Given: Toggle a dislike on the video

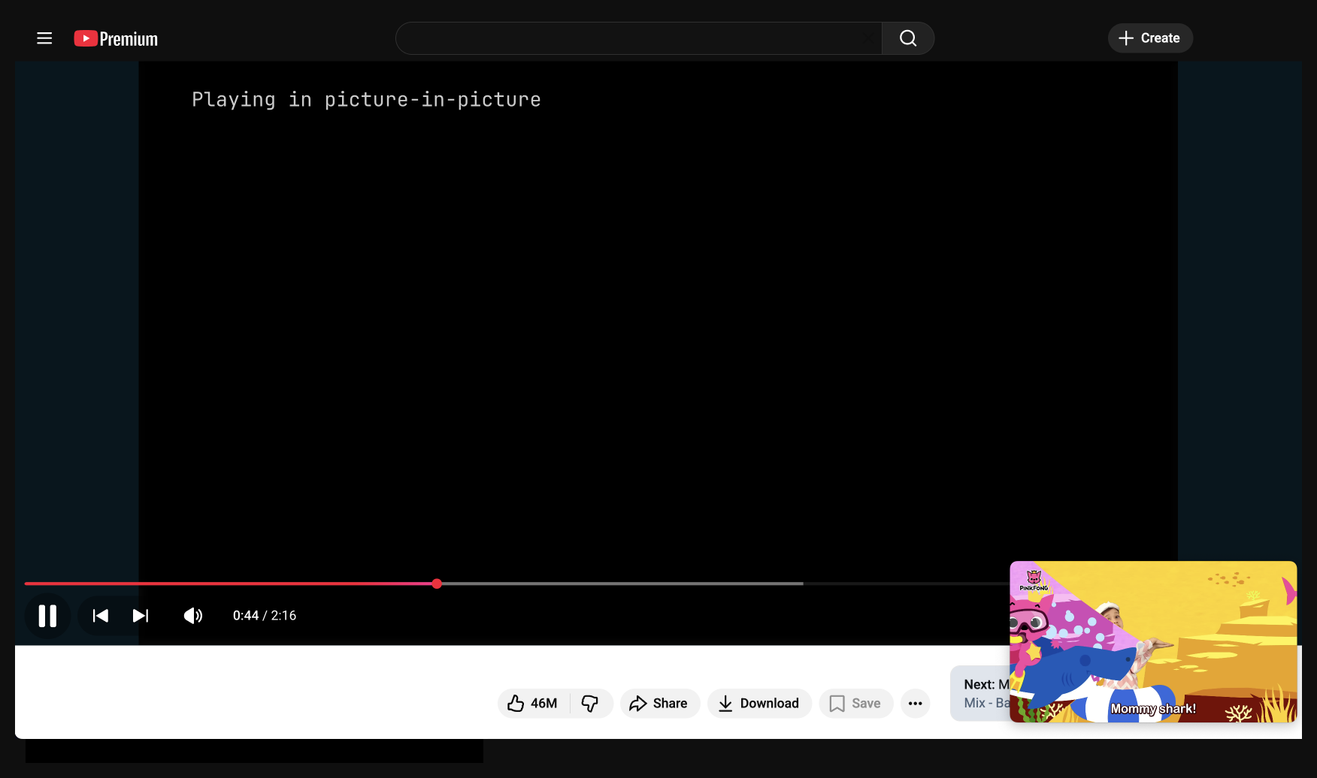Looking at the screenshot, I should 591,703.
